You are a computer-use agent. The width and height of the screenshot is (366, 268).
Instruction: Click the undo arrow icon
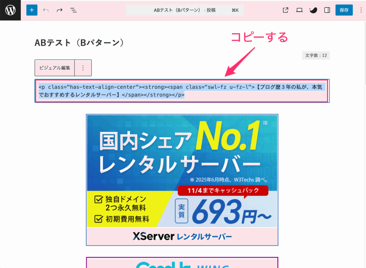click(45, 10)
